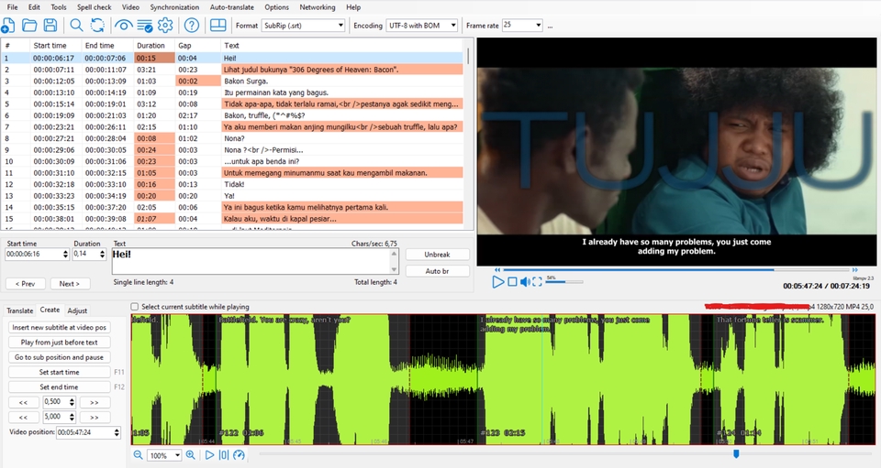Image resolution: width=881 pixels, height=468 pixels.
Task: Select subtitle row 'Nona?'
Action: coord(233,138)
